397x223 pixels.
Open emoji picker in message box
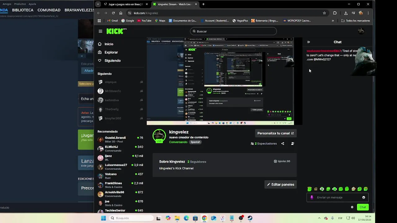pos(364,197)
